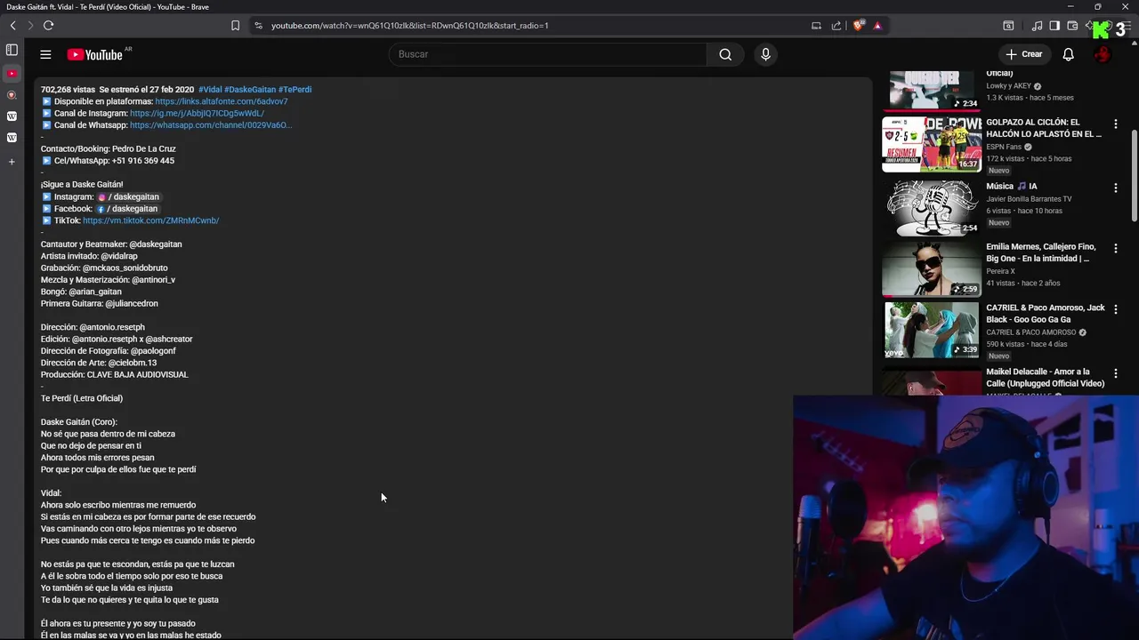Open the ESPN Fans channel name

click(x=1004, y=147)
